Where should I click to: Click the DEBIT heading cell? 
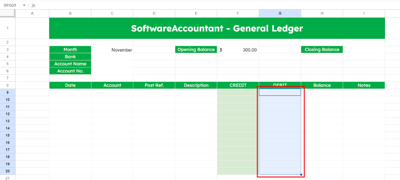tap(280, 85)
